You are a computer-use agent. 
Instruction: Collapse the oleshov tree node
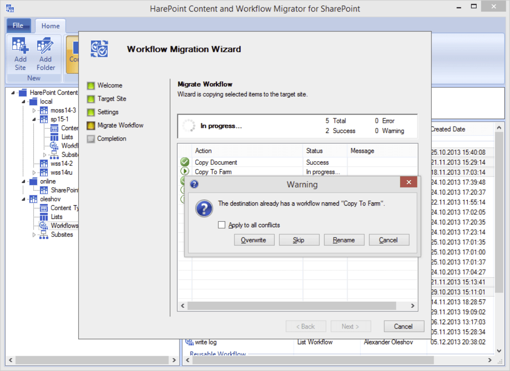24,199
